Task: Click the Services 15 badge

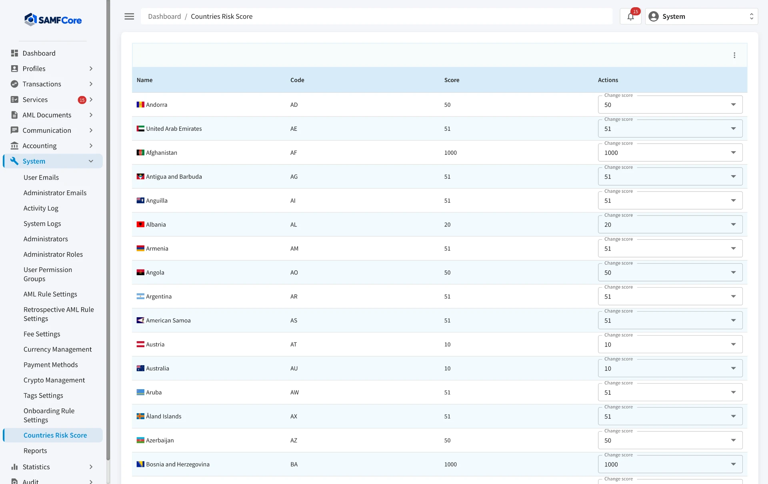Action: tap(82, 100)
